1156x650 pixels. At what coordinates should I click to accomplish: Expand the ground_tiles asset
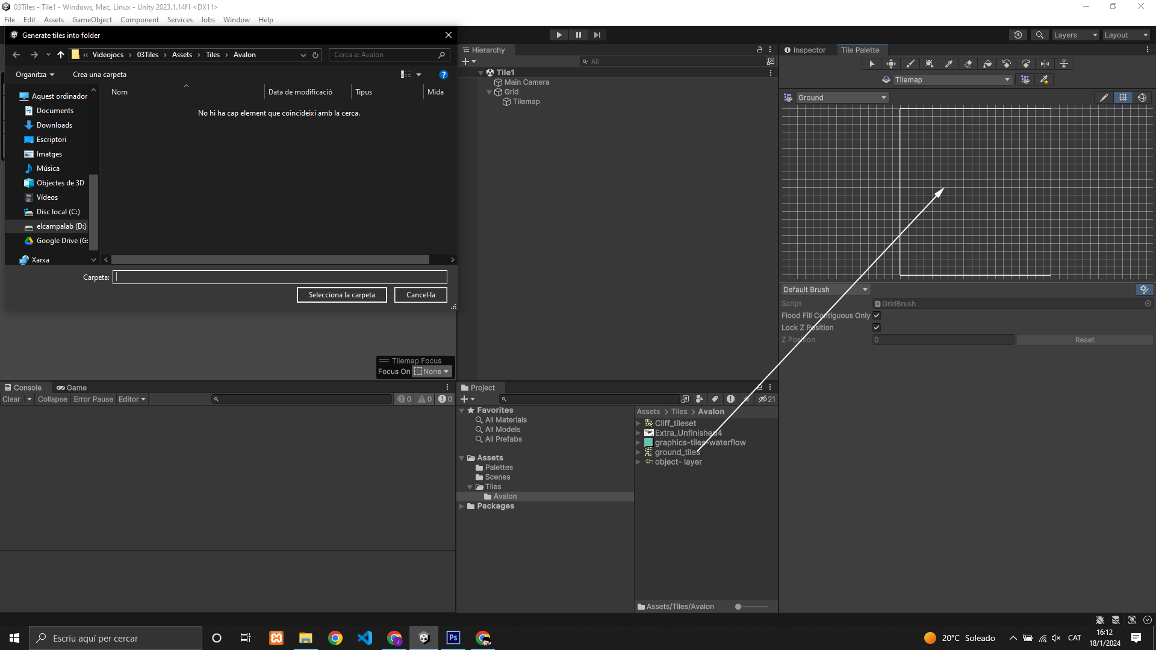(638, 452)
